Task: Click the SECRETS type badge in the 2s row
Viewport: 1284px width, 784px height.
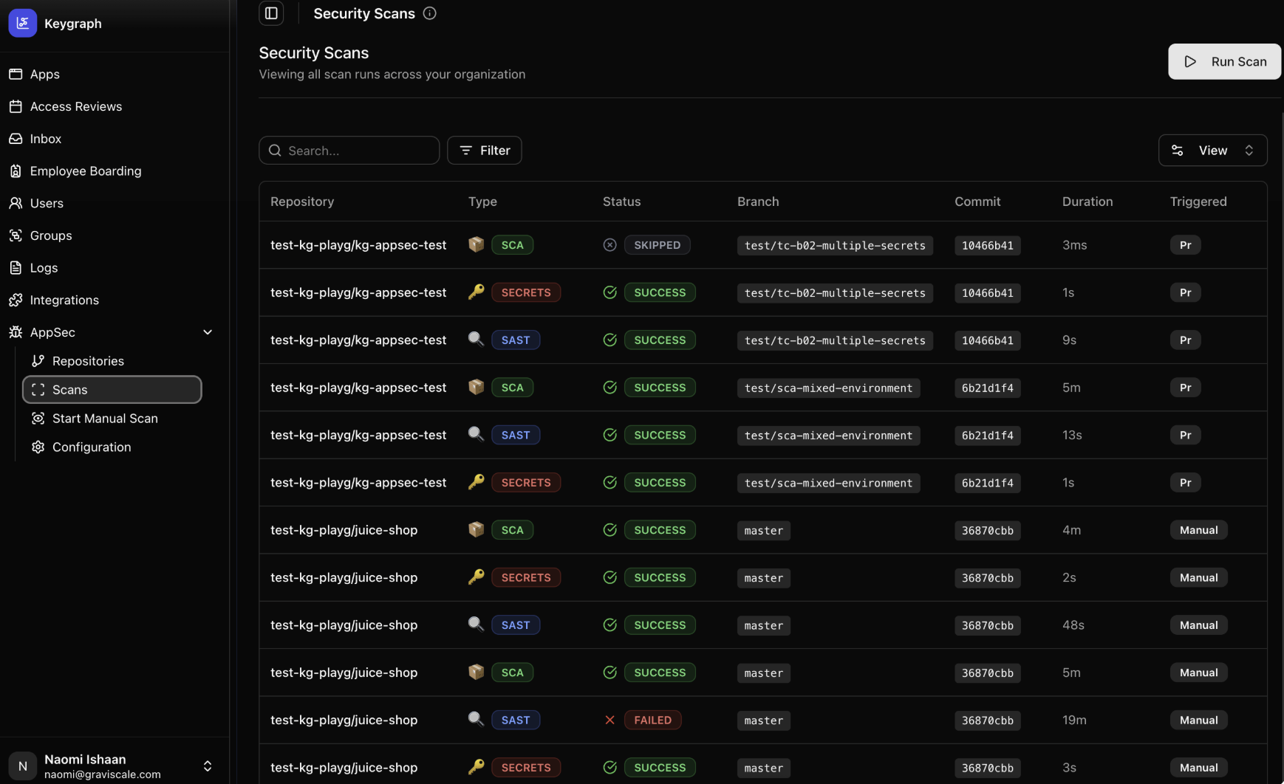Action: 526,578
